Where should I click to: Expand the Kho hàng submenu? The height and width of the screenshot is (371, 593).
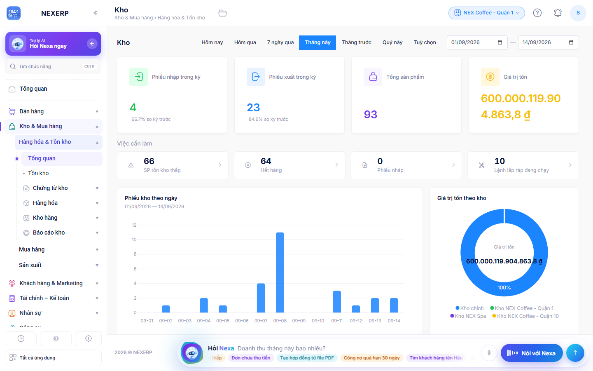(97, 218)
